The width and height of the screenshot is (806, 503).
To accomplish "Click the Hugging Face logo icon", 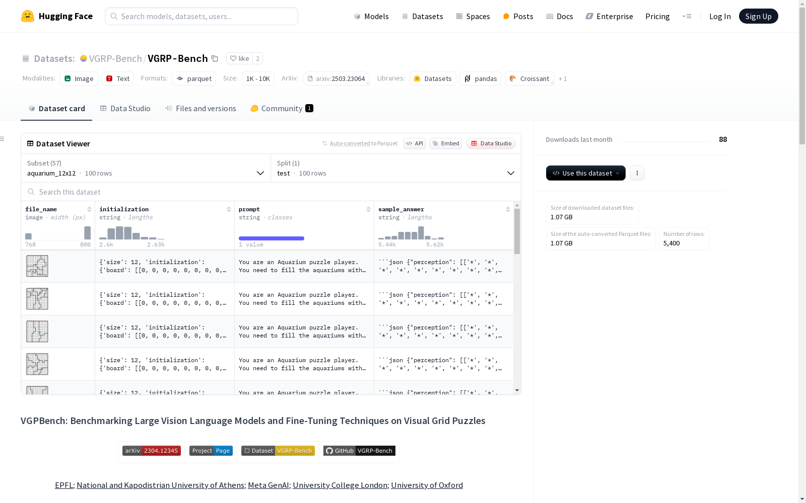I will (x=28, y=16).
